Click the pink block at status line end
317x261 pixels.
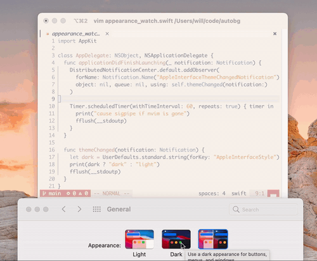[x=273, y=193]
